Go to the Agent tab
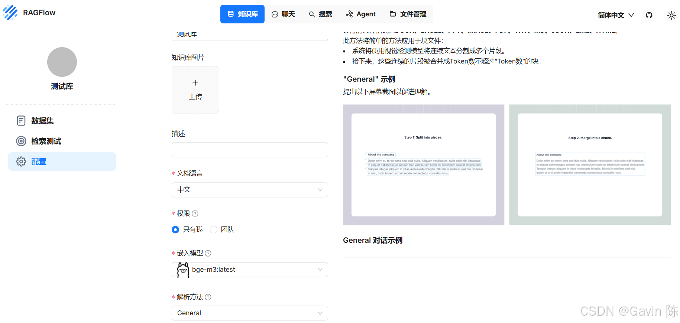This screenshot has height=323, width=680. point(360,14)
